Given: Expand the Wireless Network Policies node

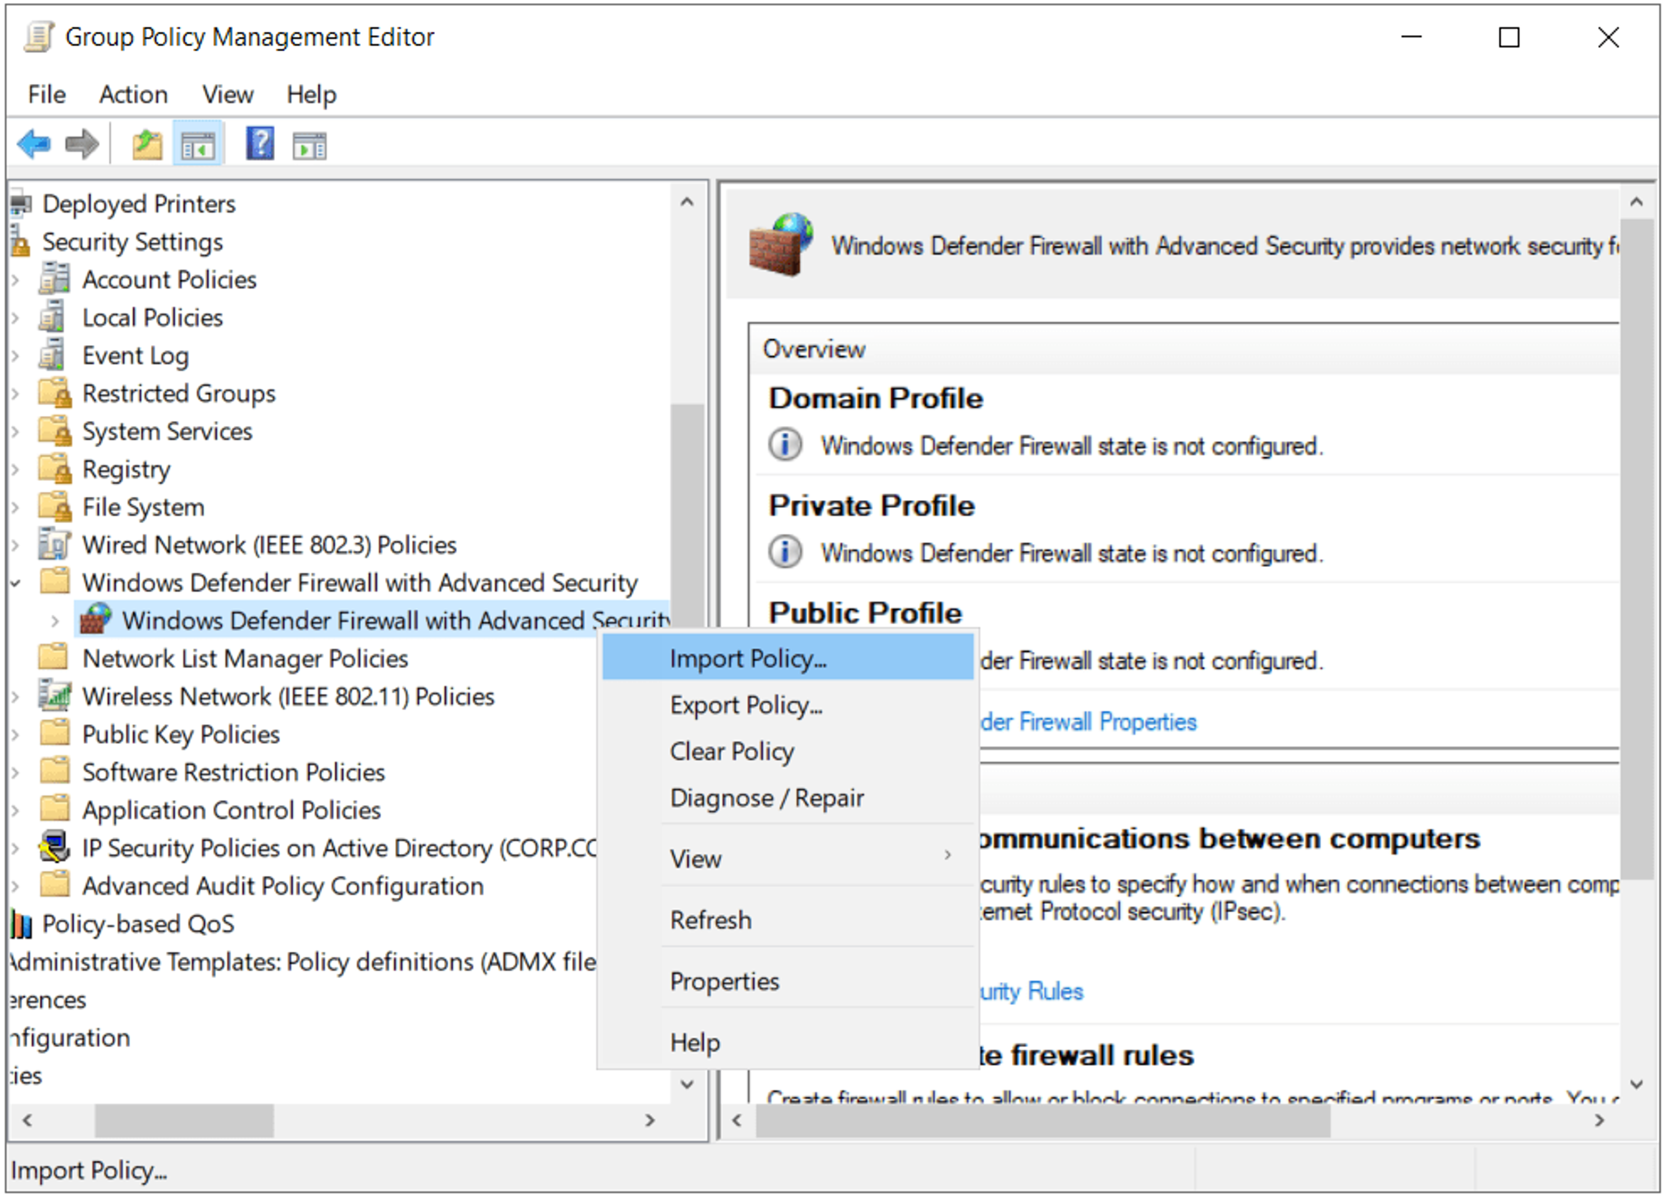Looking at the screenshot, I should click(x=15, y=696).
